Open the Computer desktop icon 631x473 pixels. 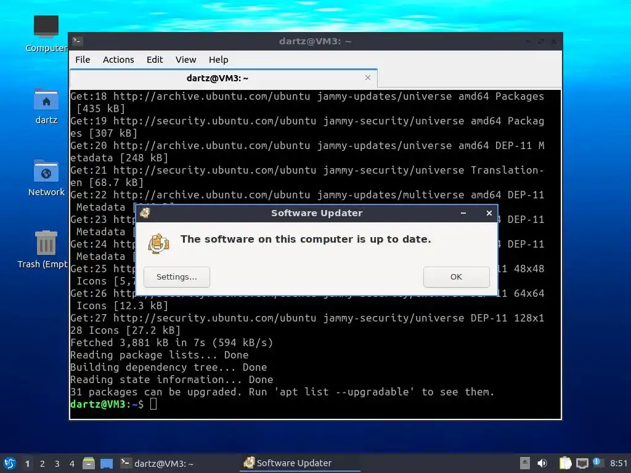tap(46, 34)
